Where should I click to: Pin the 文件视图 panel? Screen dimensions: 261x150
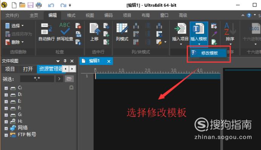click(x=65, y=61)
